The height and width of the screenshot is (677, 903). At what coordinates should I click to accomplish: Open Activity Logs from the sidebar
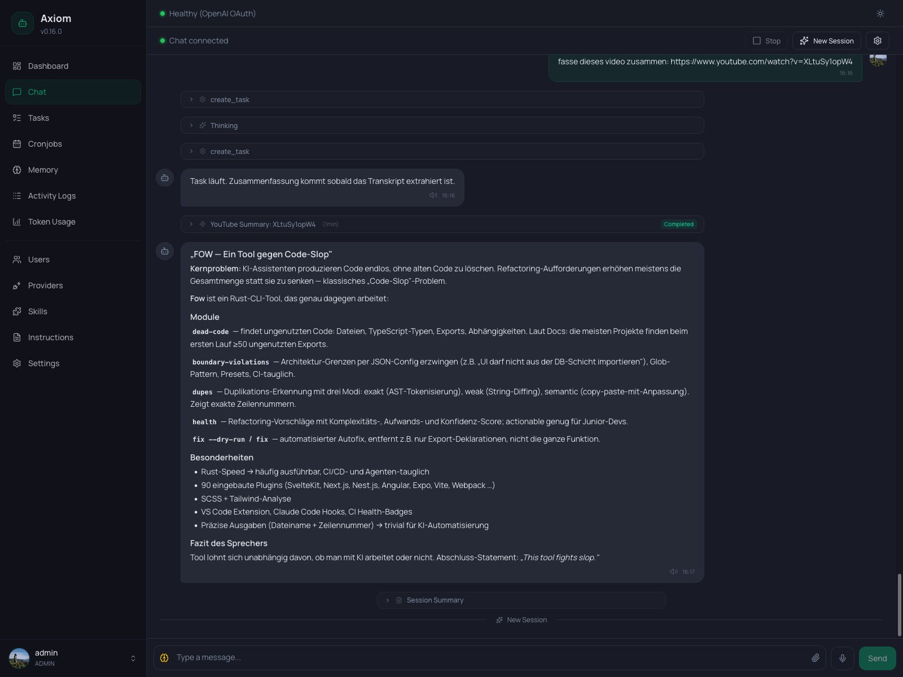coord(51,196)
